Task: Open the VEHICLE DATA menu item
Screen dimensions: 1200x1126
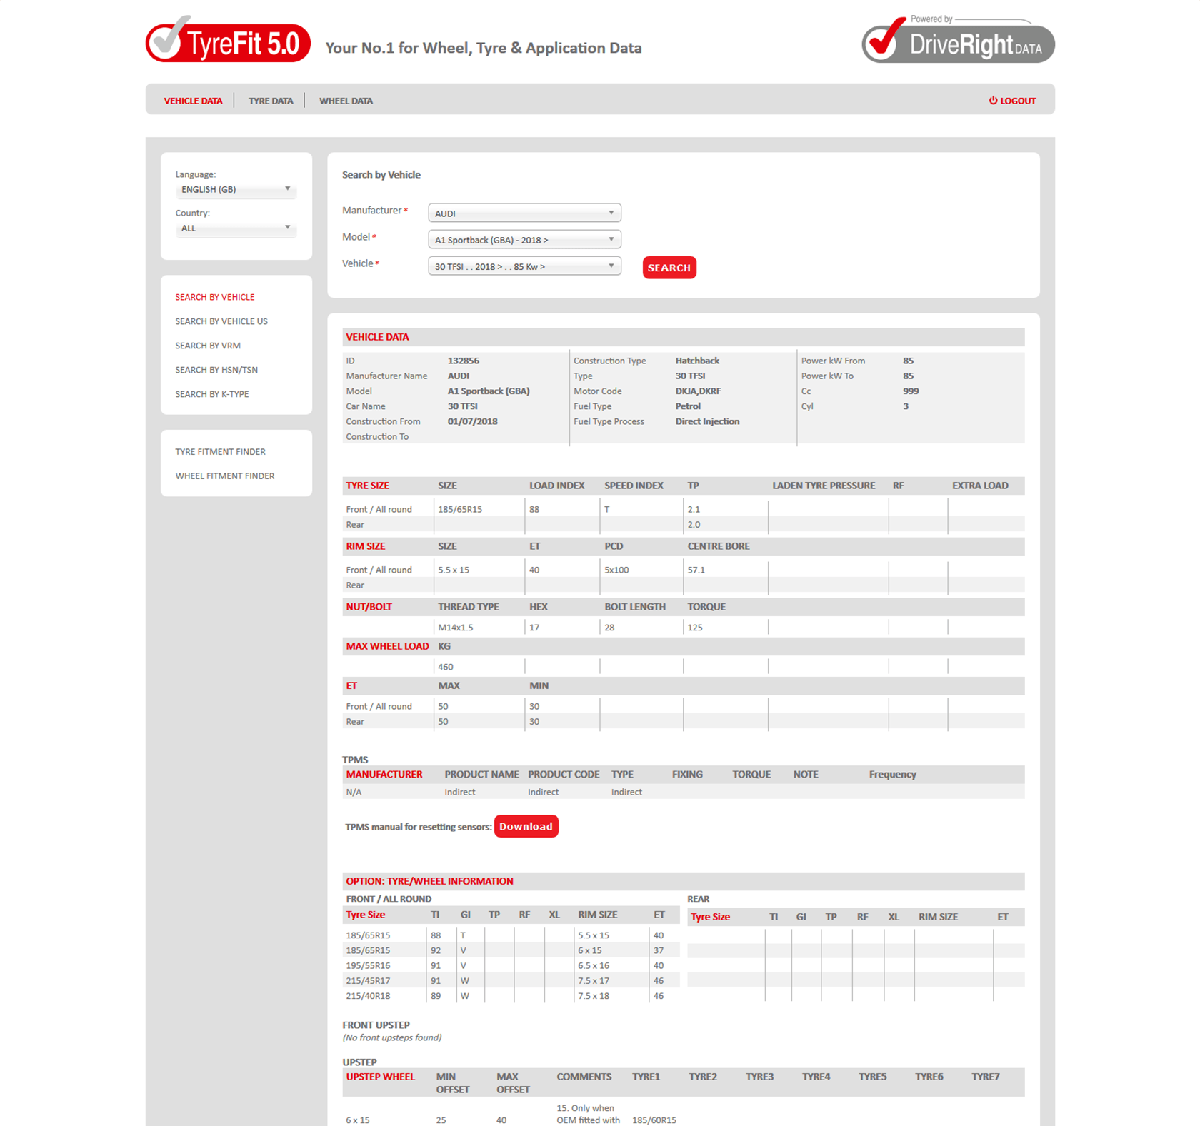Action: click(193, 101)
